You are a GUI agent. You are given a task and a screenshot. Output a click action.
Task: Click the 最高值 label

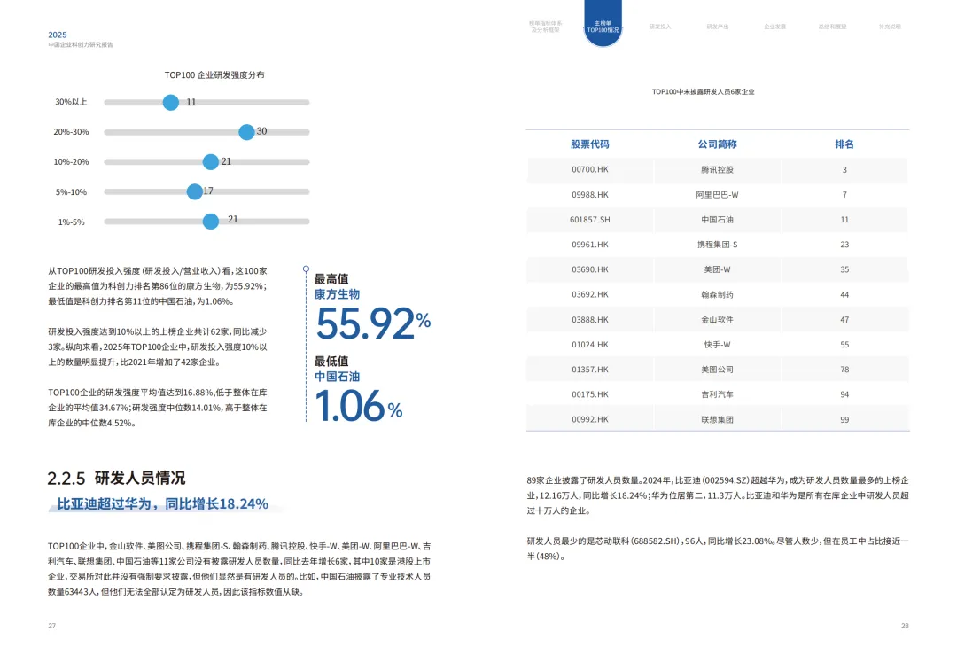(331, 279)
